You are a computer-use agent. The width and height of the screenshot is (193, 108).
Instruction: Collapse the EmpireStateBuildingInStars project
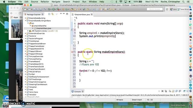coord(25,21)
